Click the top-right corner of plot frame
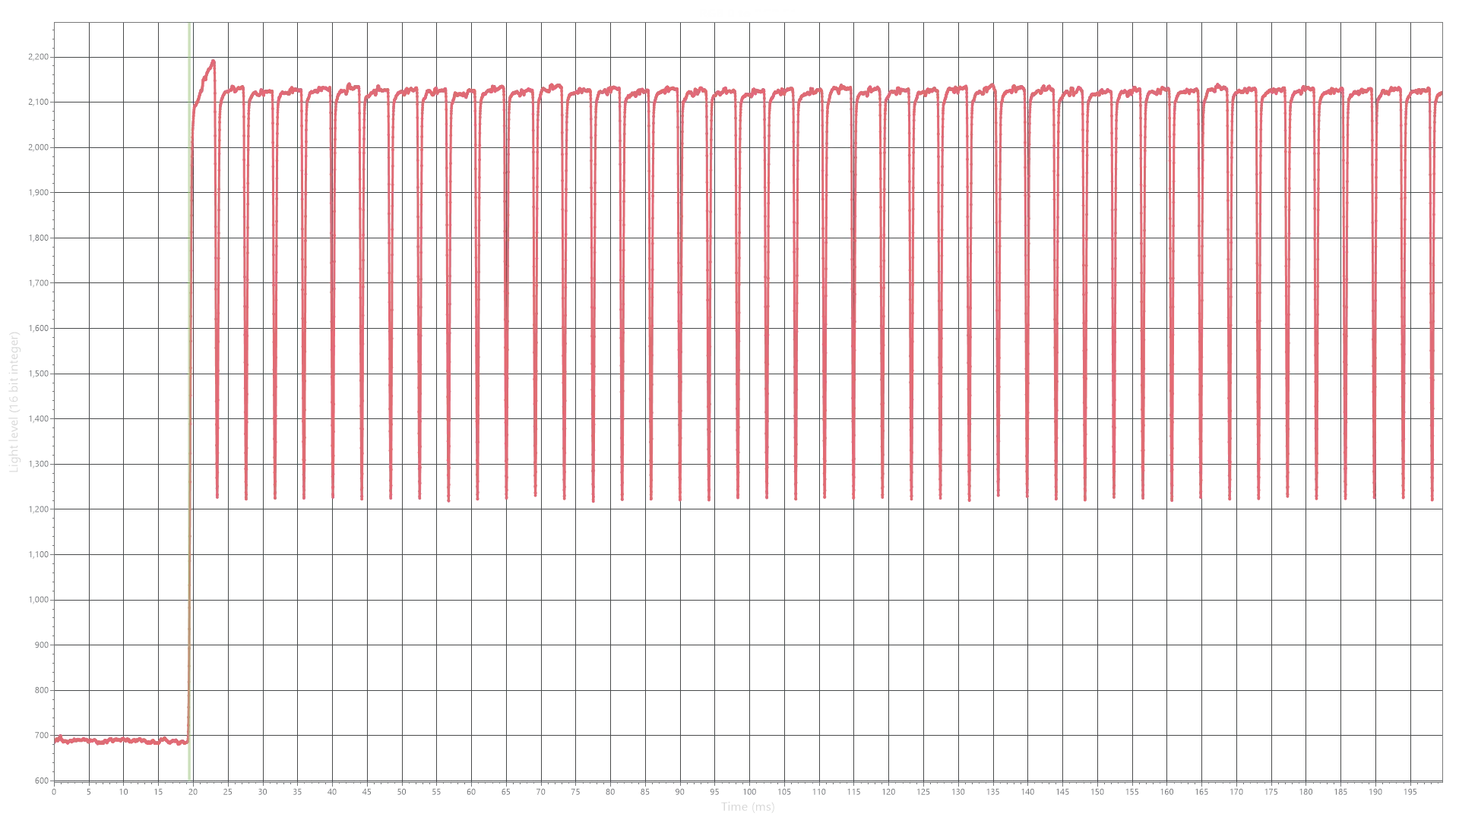 click(x=1444, y=21)
